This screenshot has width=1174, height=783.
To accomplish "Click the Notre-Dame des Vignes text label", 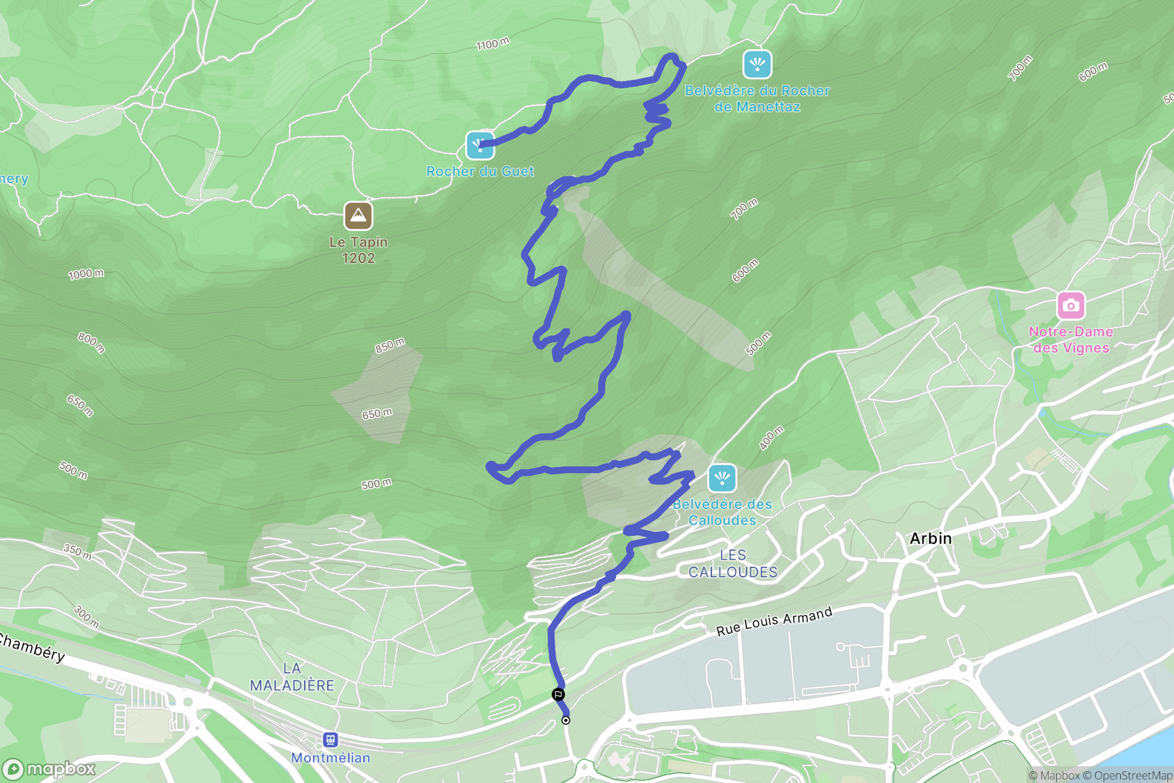I will [1071, 339].
